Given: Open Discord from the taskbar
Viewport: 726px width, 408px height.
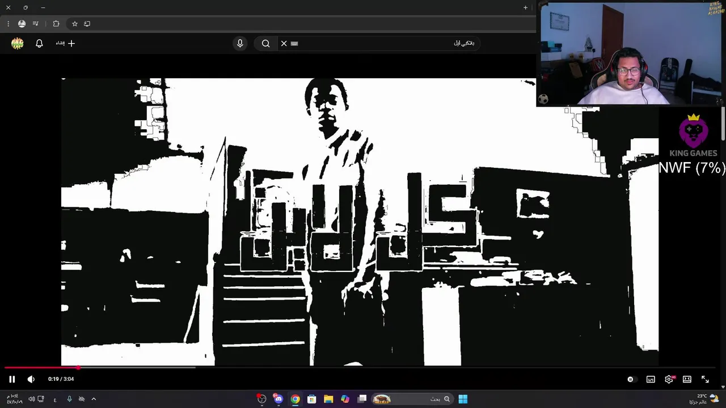Looking at the screenshot, I should tap(278, 399).
